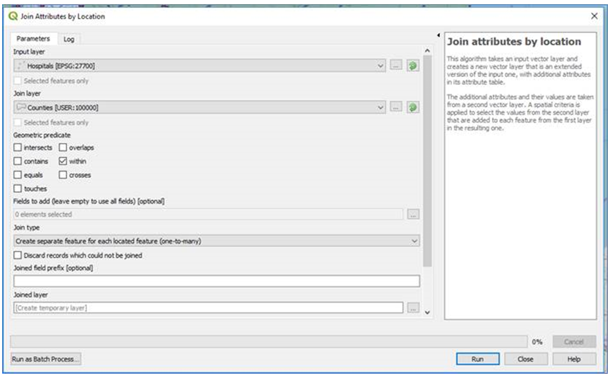Open the Join type dropdown
This screenshot has height=378, width=610.
click(x=217, y=241)
